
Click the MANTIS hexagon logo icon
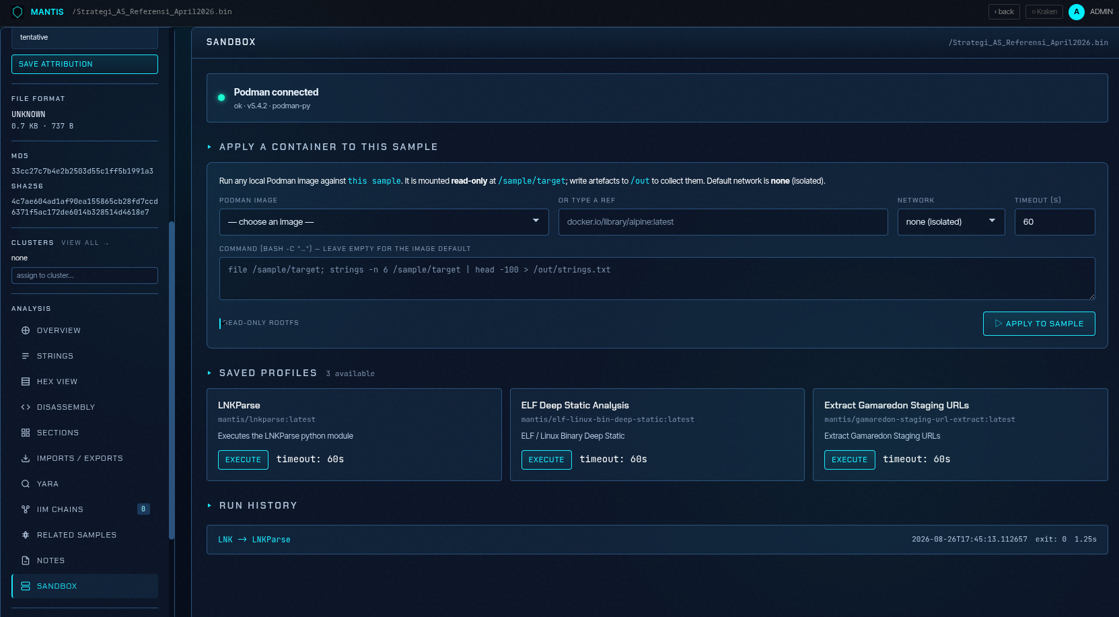coord(17,12)
